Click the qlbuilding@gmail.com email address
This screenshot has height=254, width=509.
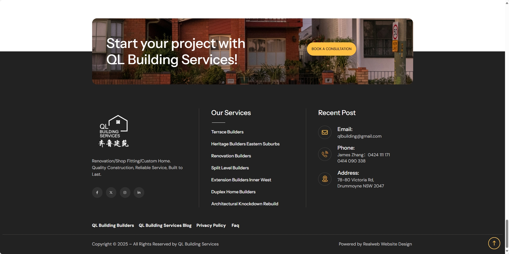[359, 136]
